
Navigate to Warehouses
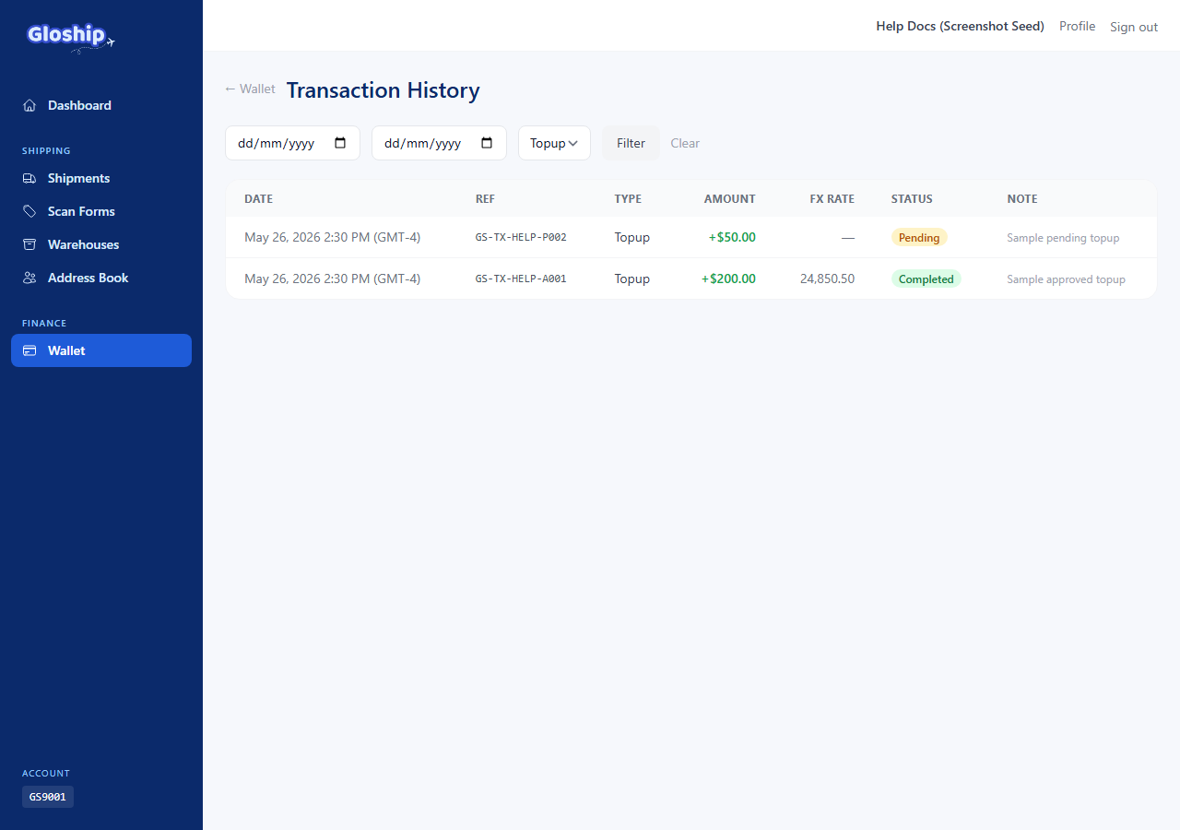[101, 244]
